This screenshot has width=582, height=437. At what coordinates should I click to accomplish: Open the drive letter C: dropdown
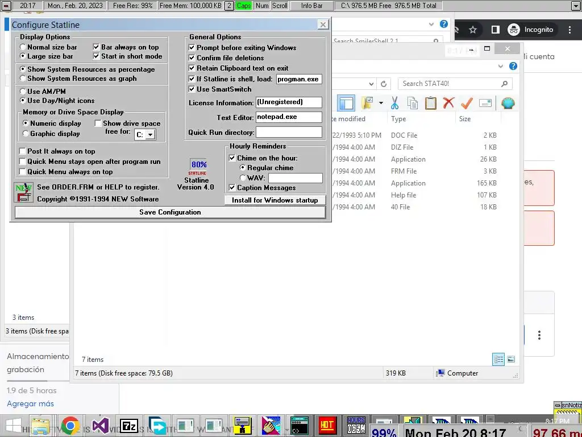(x=150, y=134)
